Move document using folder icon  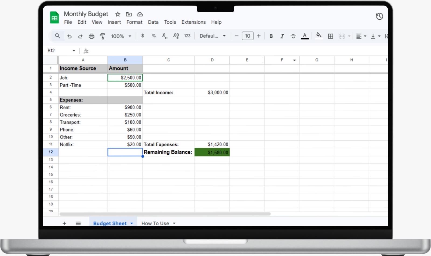click(x=129, y=14)
